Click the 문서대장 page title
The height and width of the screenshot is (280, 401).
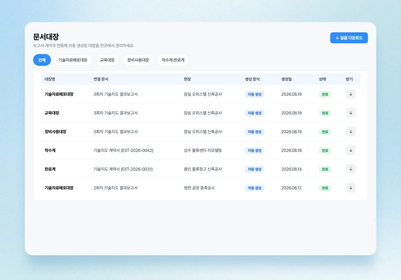coord(46,37)
